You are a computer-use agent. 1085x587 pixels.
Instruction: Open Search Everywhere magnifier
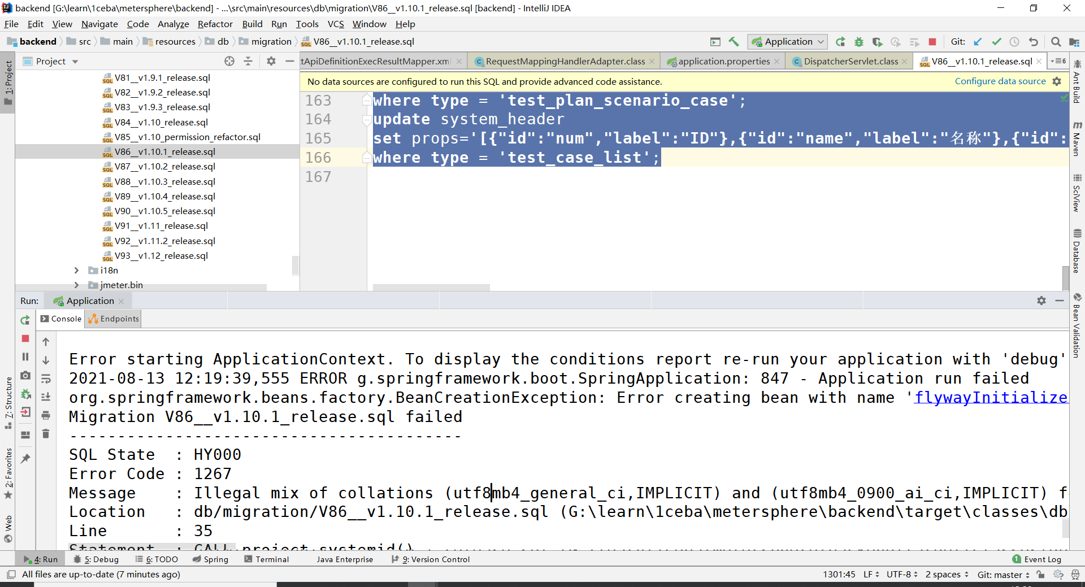(x=1056, y=41)
